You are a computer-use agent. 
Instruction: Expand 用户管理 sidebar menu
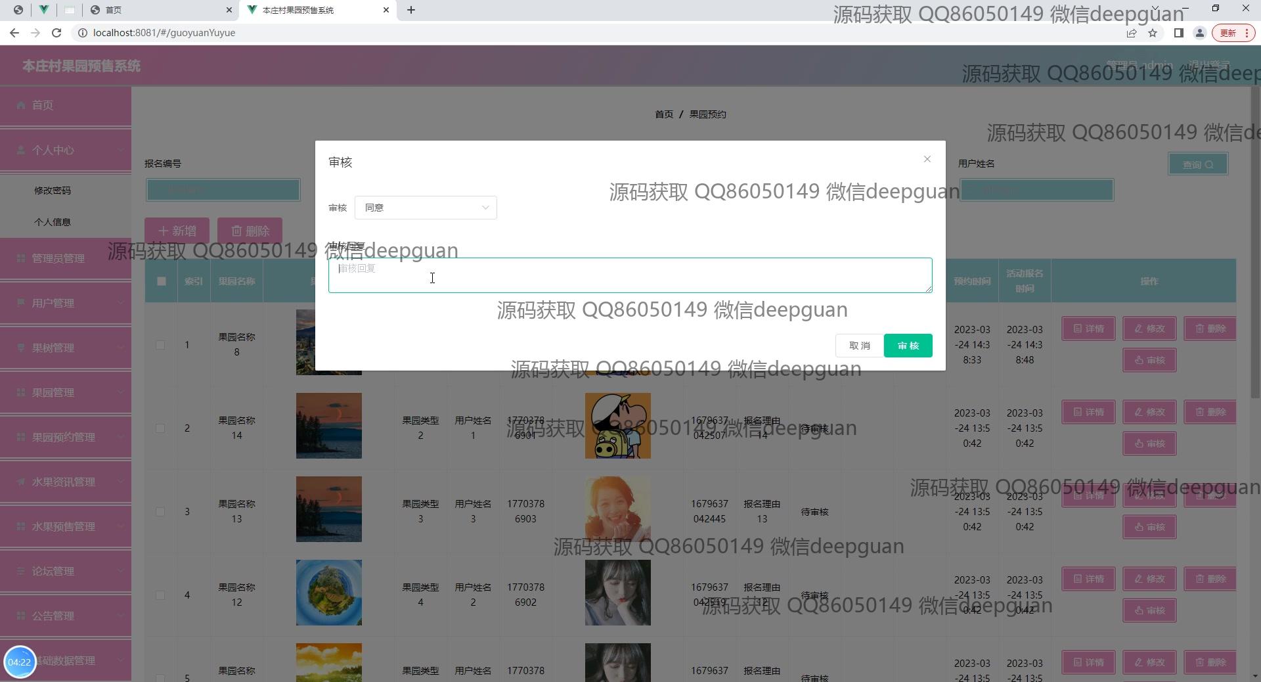click(66, 304)
